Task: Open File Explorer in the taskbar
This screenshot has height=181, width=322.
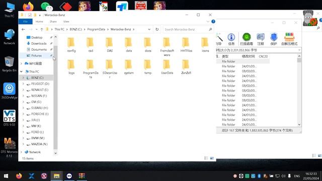Action: click(57, 176)
